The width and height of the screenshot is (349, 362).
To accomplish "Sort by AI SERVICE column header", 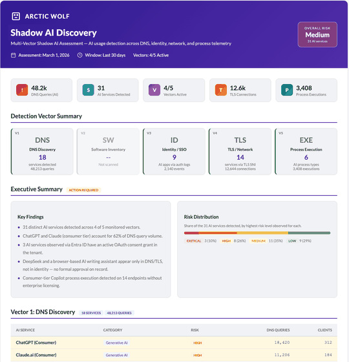I will [25, 330].
